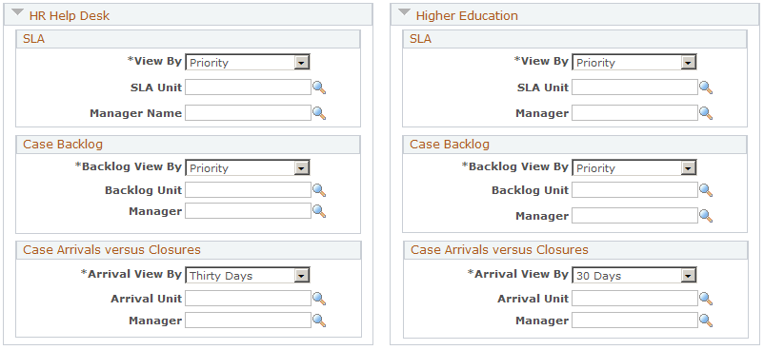Open the SLA Manager lookup in Higher Education
The image size is (764, 350).
click(706, 113)
